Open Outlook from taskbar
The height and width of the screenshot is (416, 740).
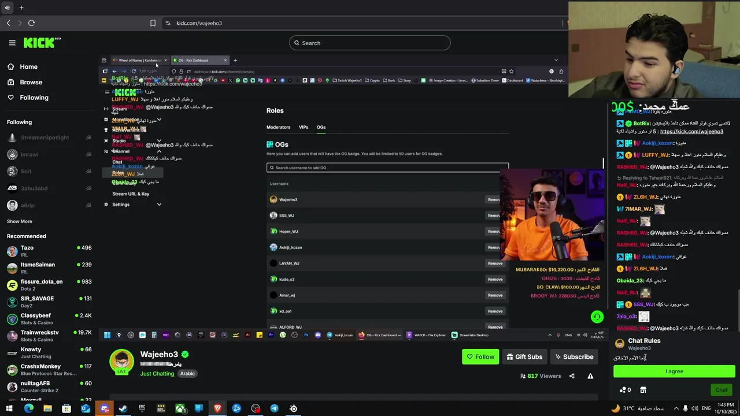coord(86,408)
